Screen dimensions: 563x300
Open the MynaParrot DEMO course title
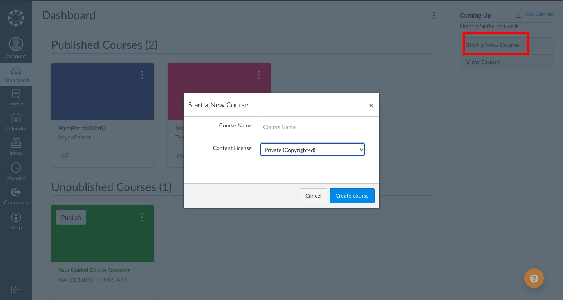coord(82,128)
